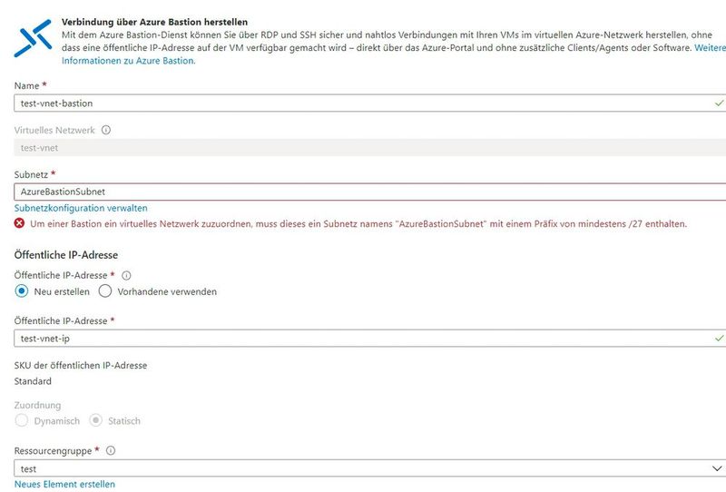The image size is (726, 492).
Task: Select the disabled Dynamisch radio option
Action: 21,420
